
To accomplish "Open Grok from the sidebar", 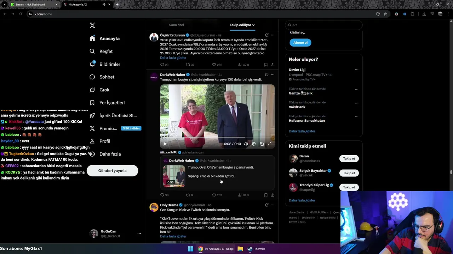I will 100,90.
